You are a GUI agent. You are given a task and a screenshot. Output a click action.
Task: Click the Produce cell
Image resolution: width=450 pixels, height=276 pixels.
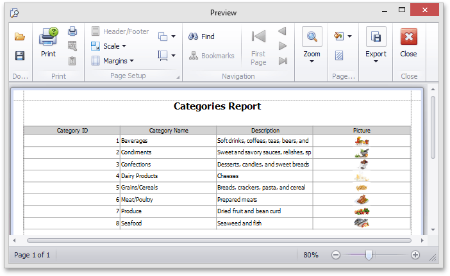pyautogui.click(x=168, y=211)
